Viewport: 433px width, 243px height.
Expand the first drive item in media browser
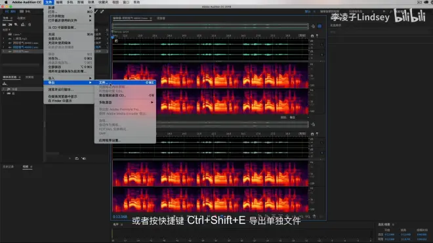pos(3,89)
